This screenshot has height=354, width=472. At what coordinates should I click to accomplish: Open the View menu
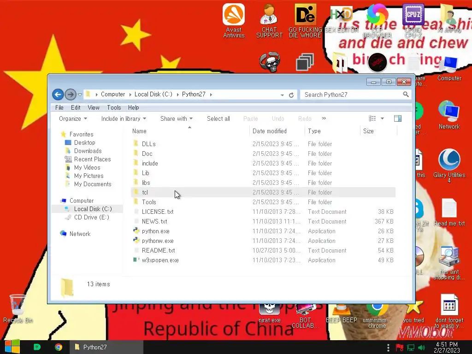click(x=93, y=107)
